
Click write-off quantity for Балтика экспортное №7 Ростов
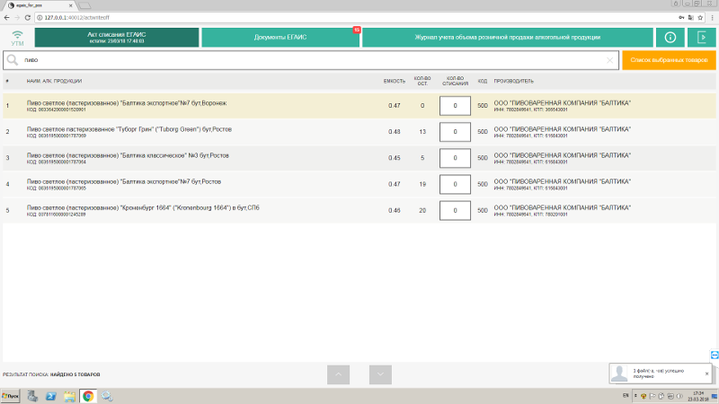click(455, 184)
